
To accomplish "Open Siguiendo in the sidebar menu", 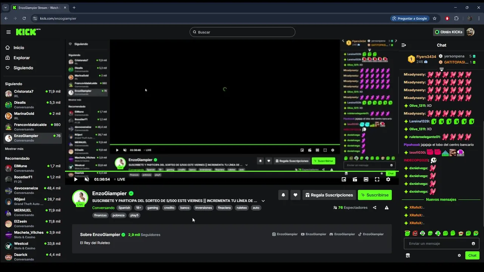I will (23, 68).
